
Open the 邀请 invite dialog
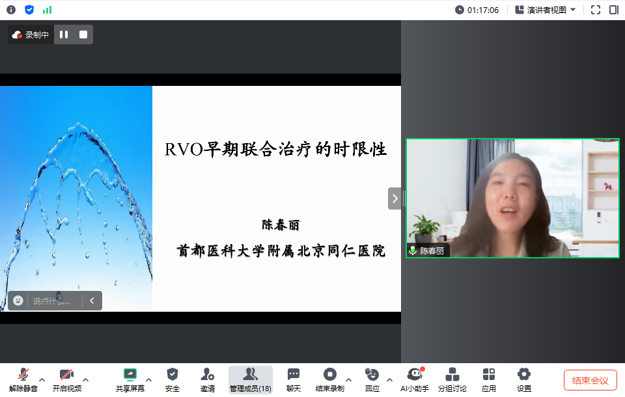point(207,380)
